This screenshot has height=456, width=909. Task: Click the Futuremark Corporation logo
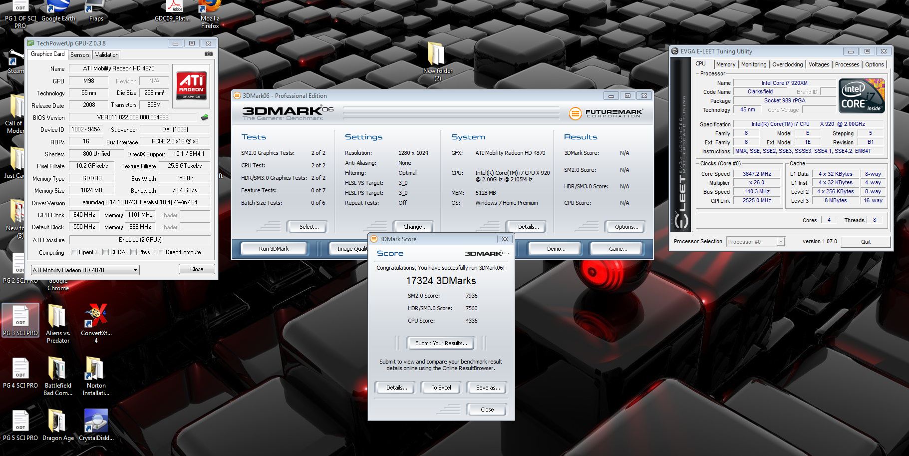tap(605, 113)
